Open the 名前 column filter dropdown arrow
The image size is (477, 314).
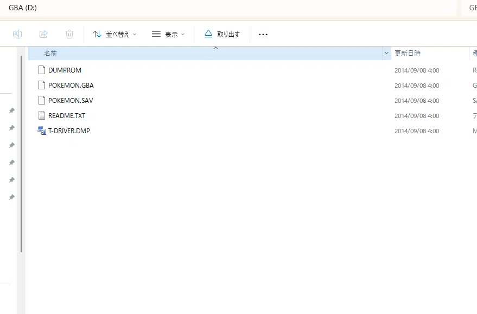coord(386,53)
